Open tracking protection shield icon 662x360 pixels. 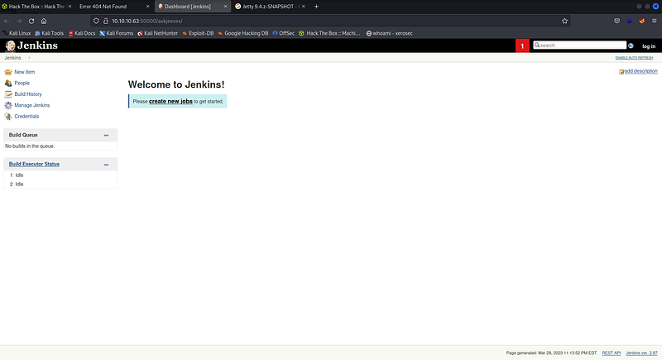pyautogui.click(x=96, y=21)
